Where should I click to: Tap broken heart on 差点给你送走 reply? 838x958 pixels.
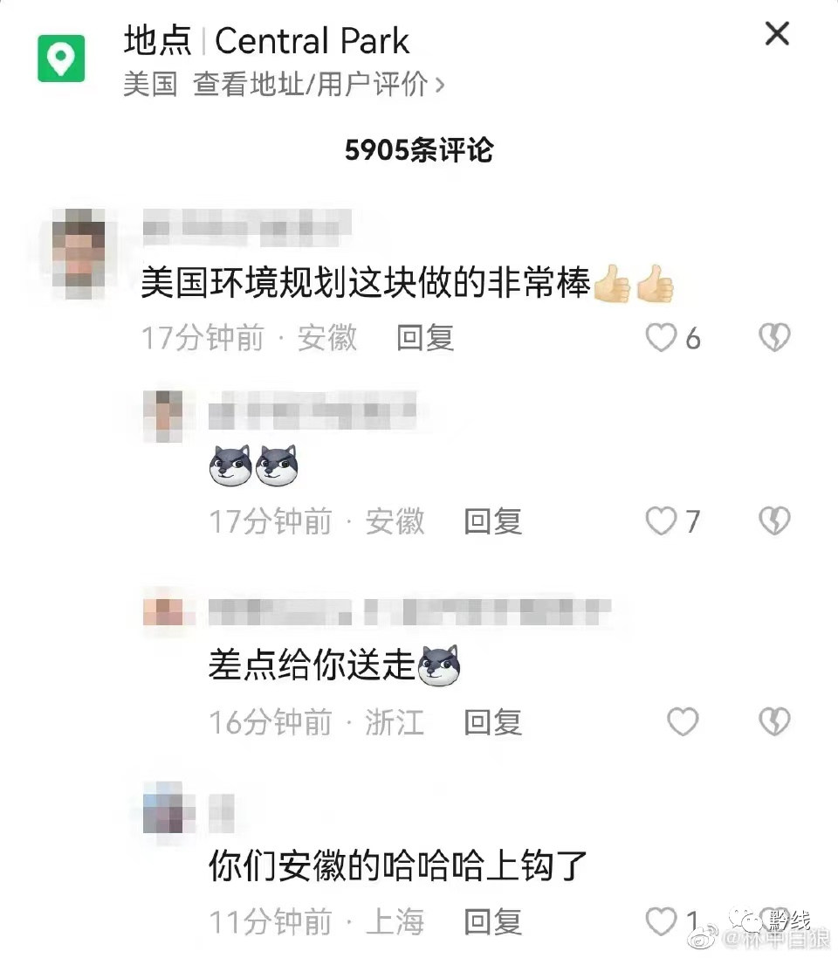[774, 721]
